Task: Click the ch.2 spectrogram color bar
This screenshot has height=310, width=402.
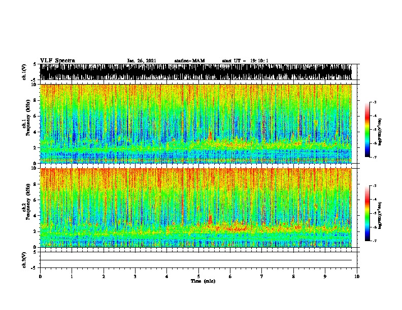Action: point(367,213)
